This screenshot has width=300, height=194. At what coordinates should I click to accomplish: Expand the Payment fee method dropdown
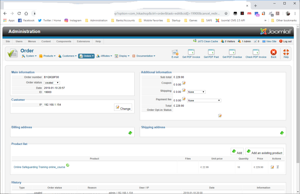click(204, 100)
